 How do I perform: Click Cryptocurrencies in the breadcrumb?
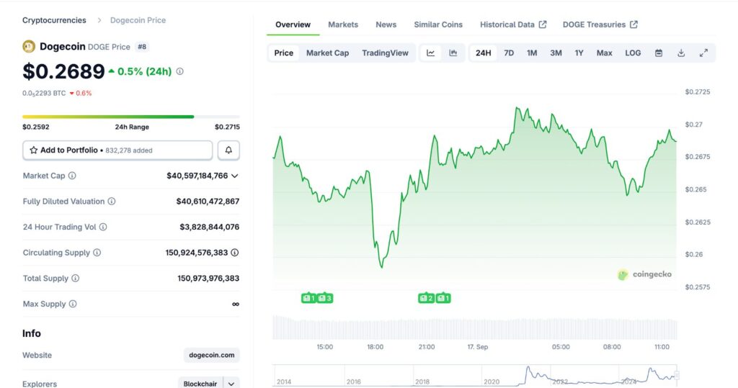coord(54,20)
